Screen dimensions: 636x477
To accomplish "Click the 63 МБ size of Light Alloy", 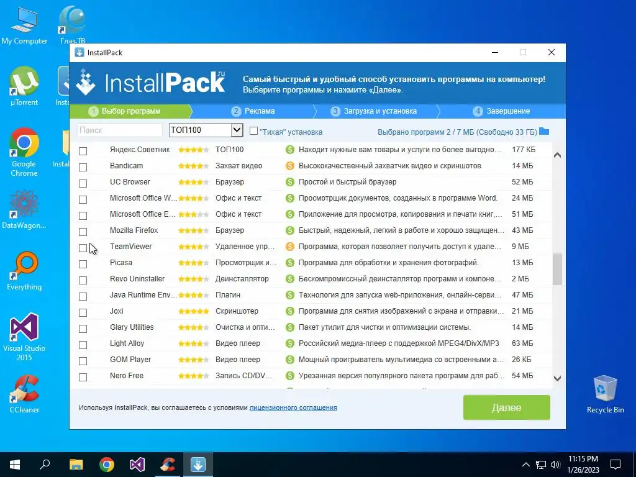I will tap(522, 343).
